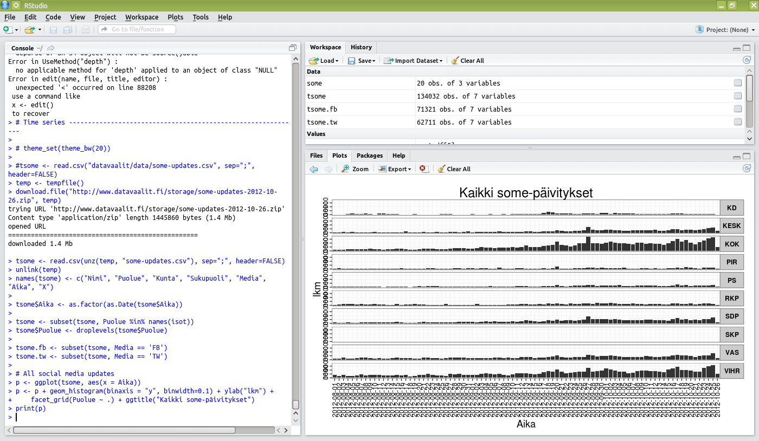Open the dropdown arrow beside new file icon
The image size is (759, 441).
pos(16,30)
